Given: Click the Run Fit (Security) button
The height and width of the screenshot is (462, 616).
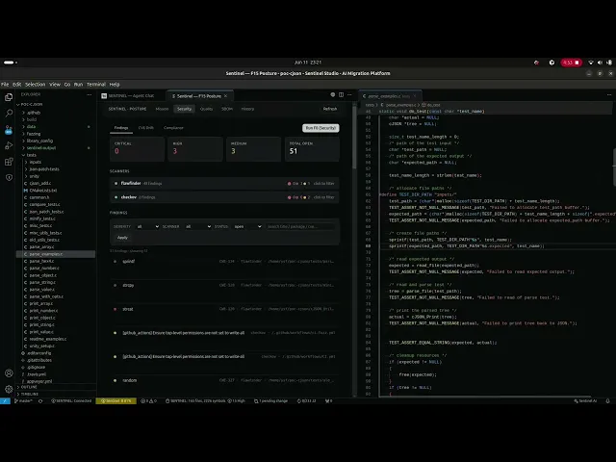Looking at the screenshot, I should tap(321, 128).
